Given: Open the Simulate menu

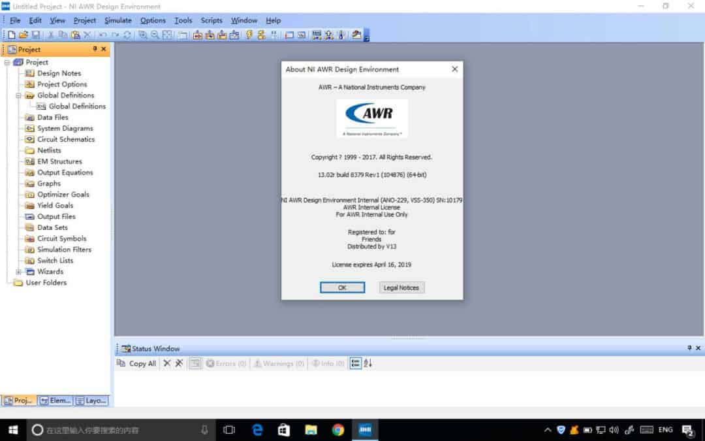Looking at the screenshot, I should [117, 20].
